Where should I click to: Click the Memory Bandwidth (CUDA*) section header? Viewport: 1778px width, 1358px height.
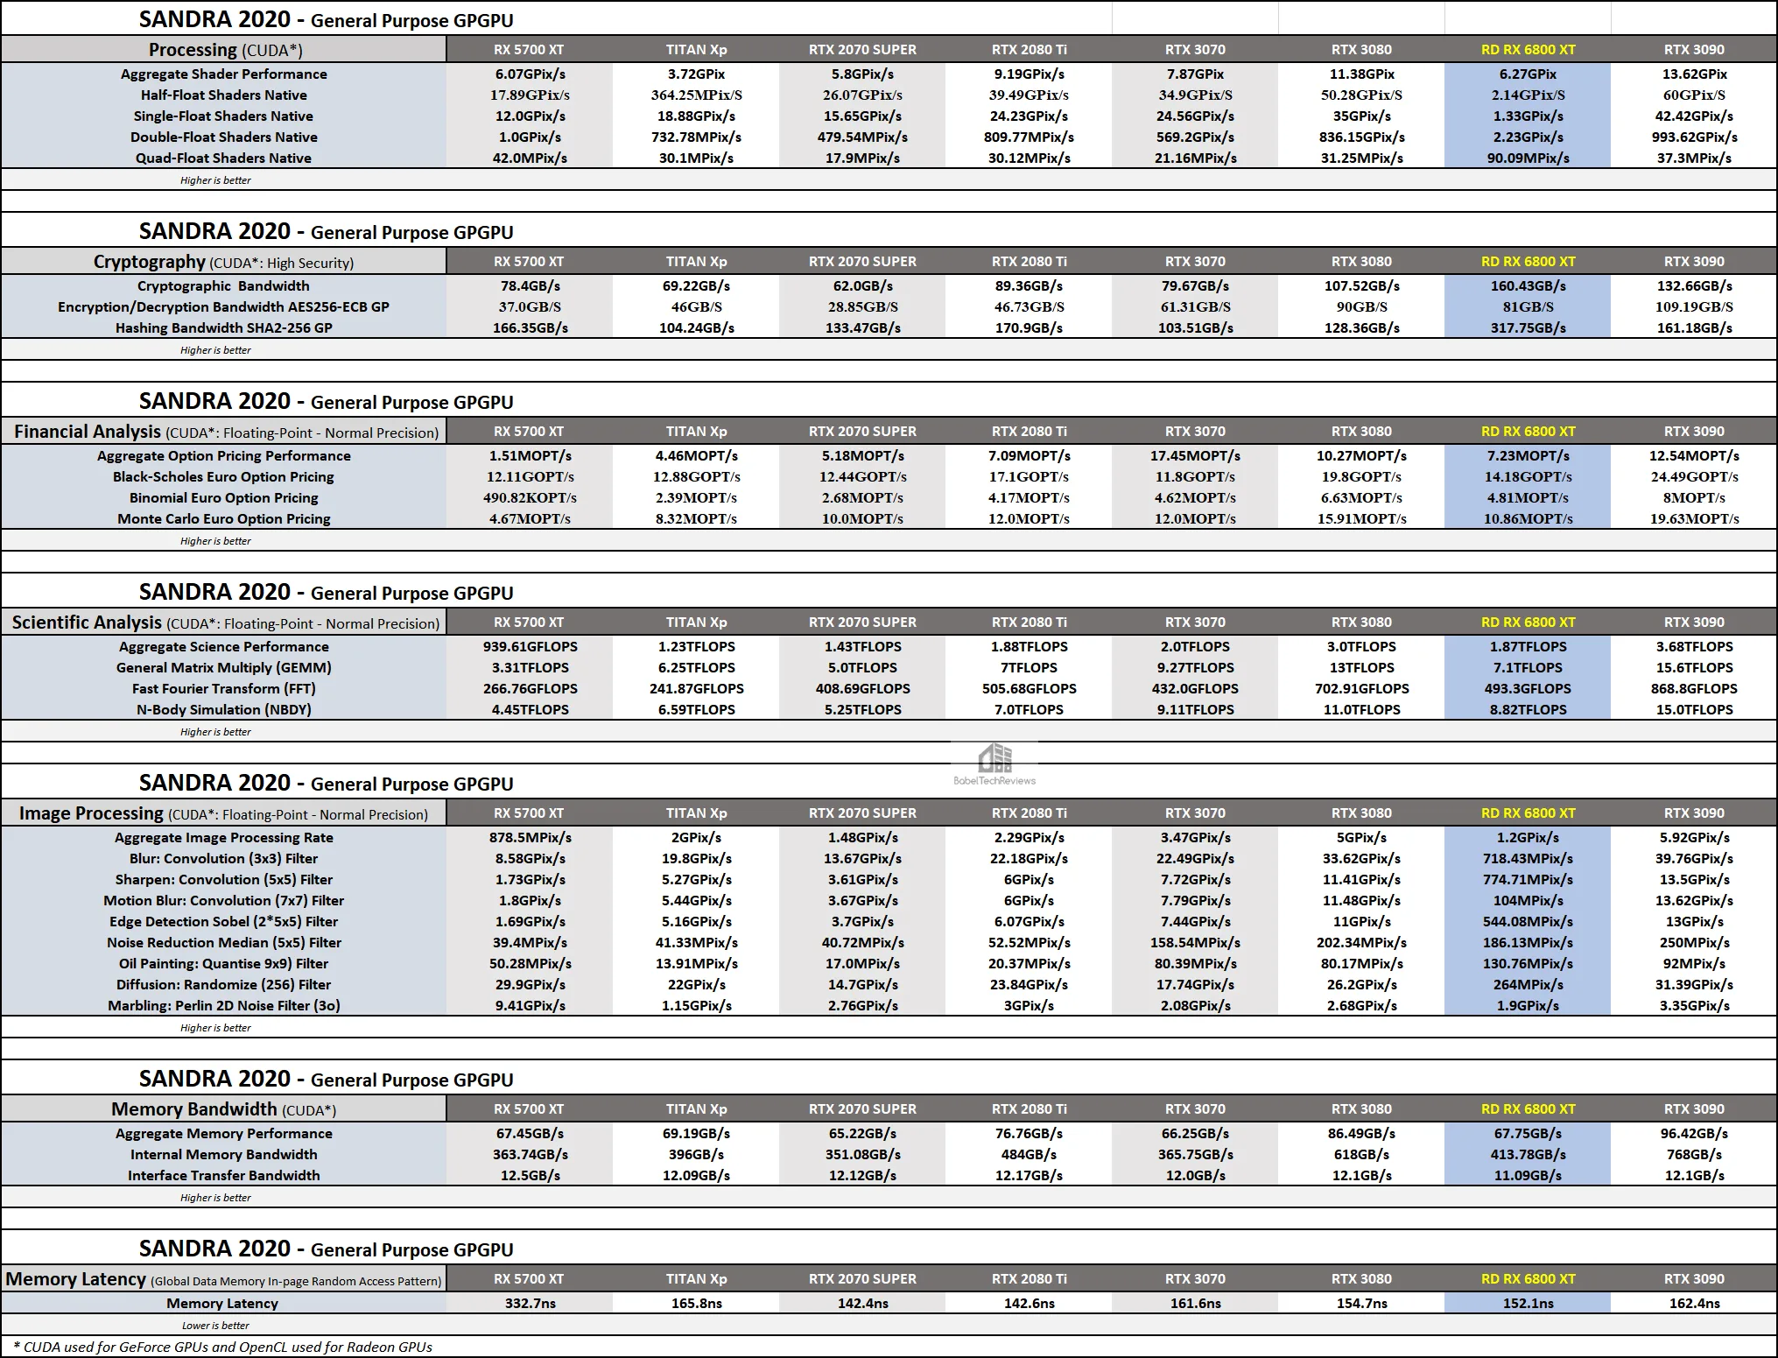(x=224, y=1109)
